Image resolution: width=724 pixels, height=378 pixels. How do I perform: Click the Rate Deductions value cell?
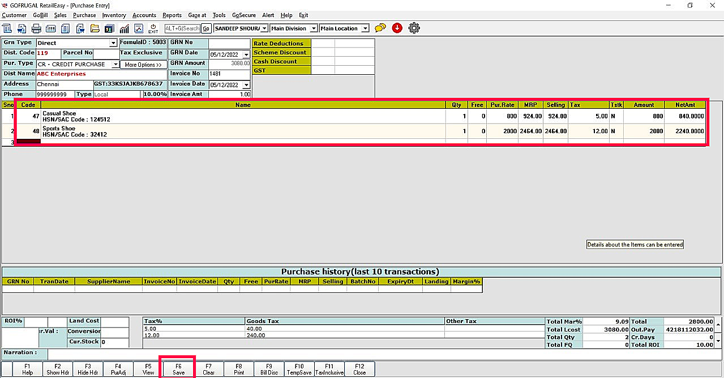(x=323, y=43)
